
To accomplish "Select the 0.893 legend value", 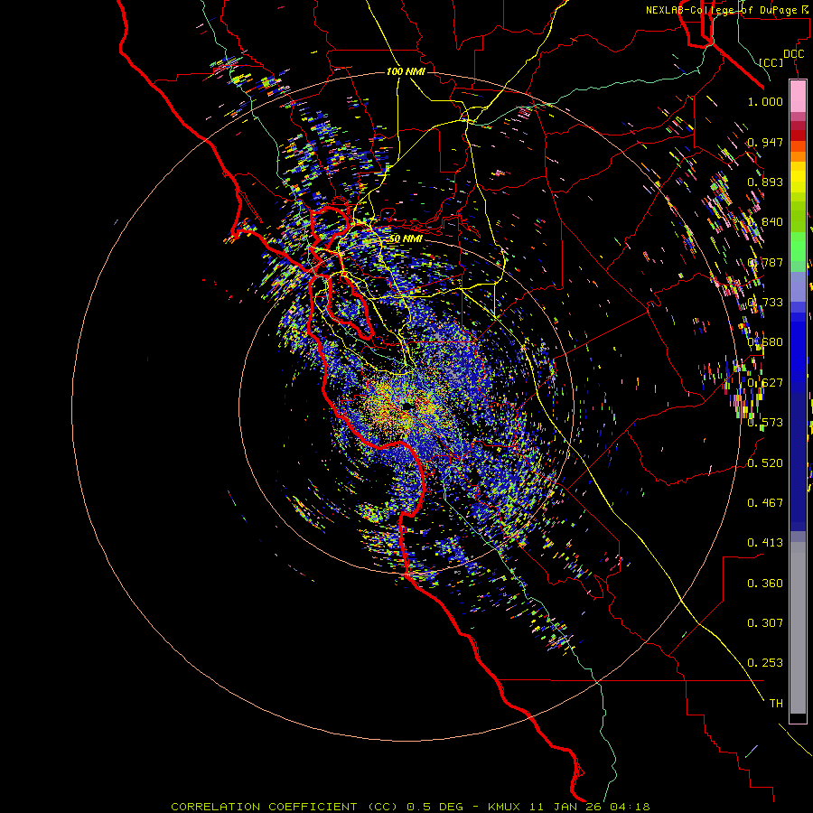I will (x=765, y=182).
